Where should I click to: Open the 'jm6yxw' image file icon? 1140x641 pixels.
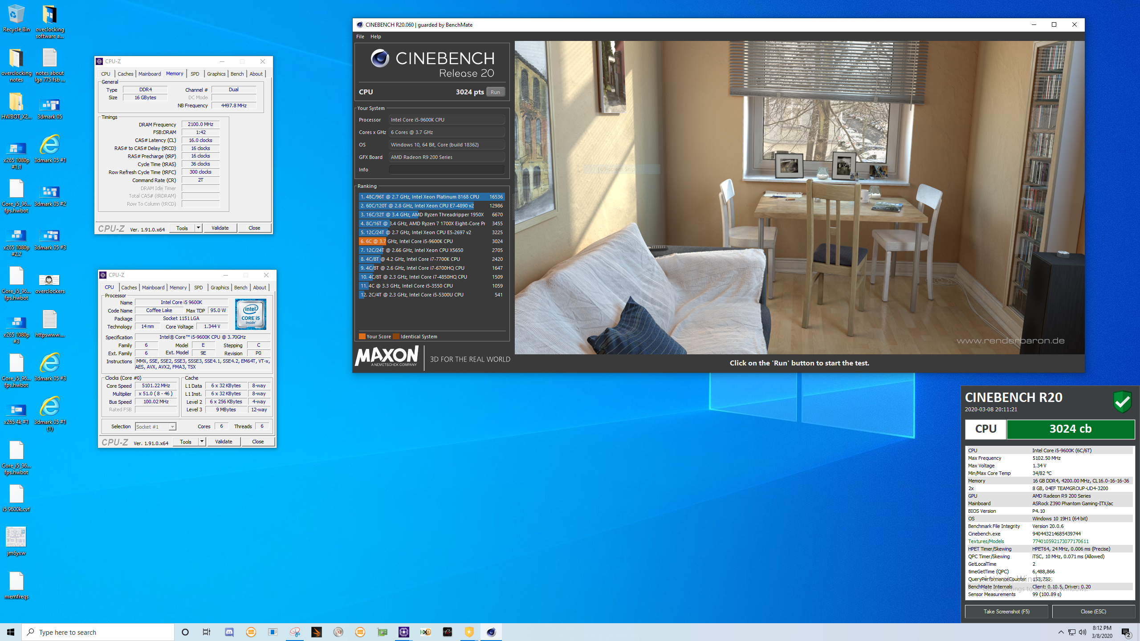[x=16, y=542]
